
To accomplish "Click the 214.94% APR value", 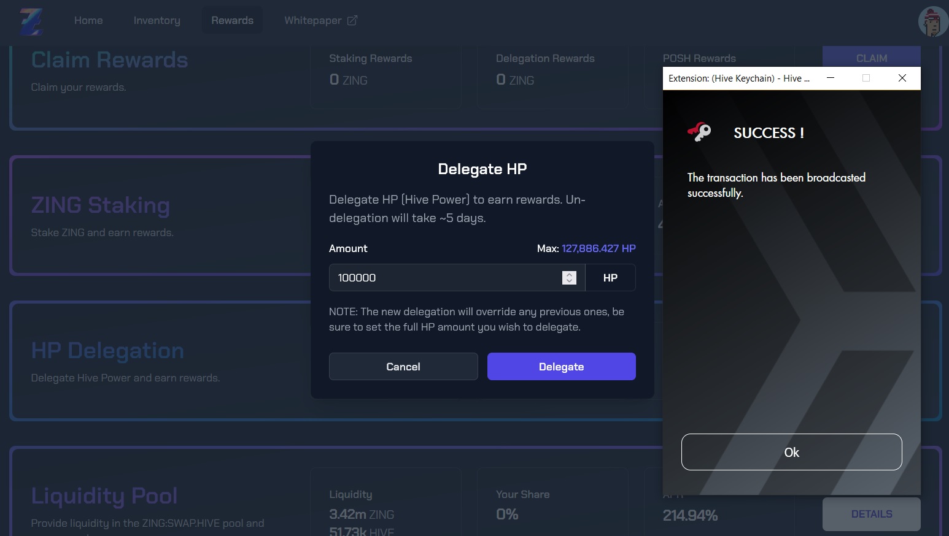I will click(x=690, y=516).
